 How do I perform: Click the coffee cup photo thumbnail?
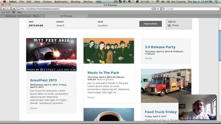[x=109, y=114]
